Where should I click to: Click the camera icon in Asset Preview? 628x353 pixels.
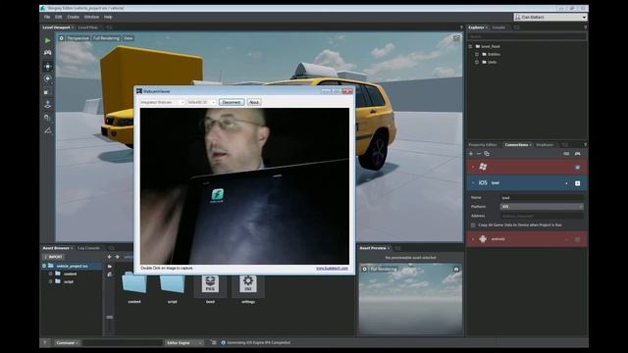[x=455, y=270]
